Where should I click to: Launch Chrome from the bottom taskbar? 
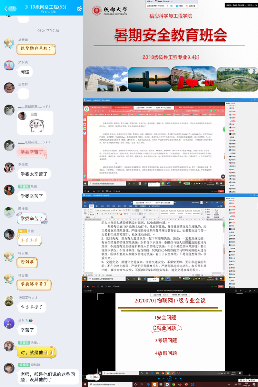coord(174,384)
